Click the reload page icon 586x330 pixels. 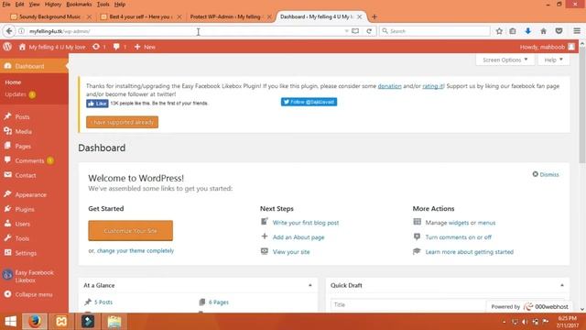point(369,31)
